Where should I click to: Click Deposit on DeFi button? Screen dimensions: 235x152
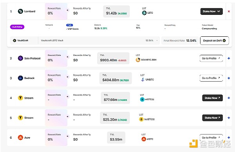(215, 41)
